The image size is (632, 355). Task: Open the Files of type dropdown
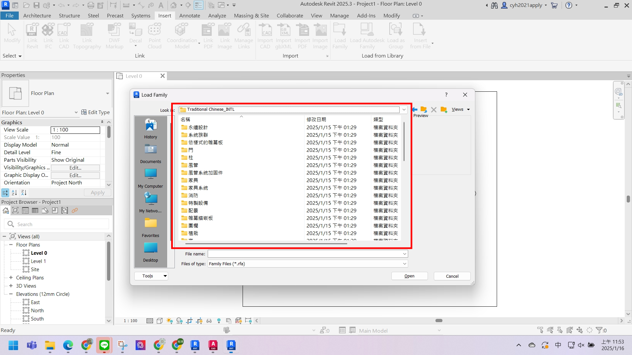coord(405,264)
